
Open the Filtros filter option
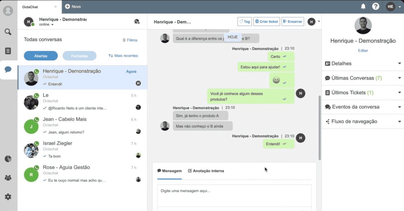[x=130, y=40]
